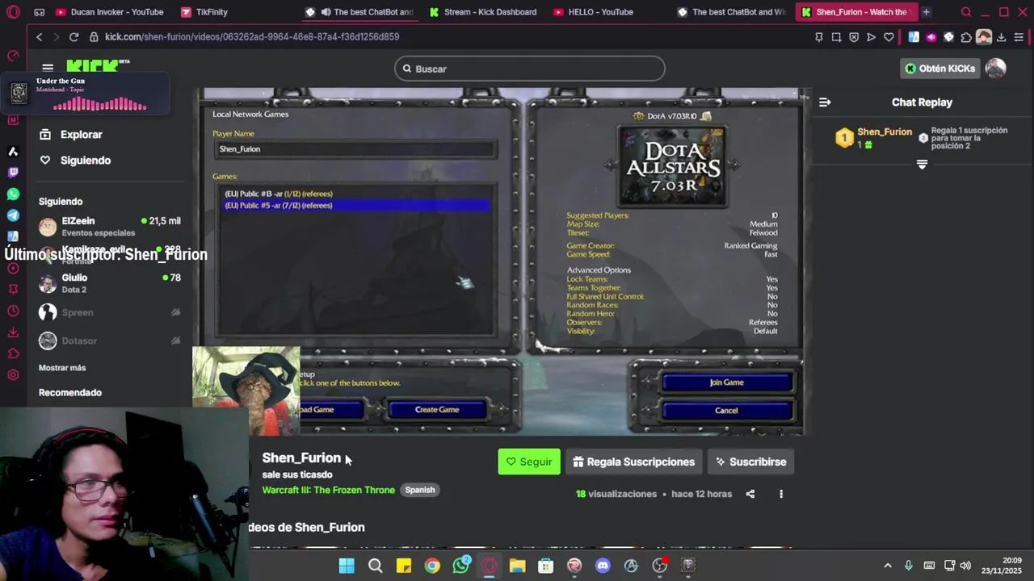Open Telegram in the Opera sidebar

(13, 215)
